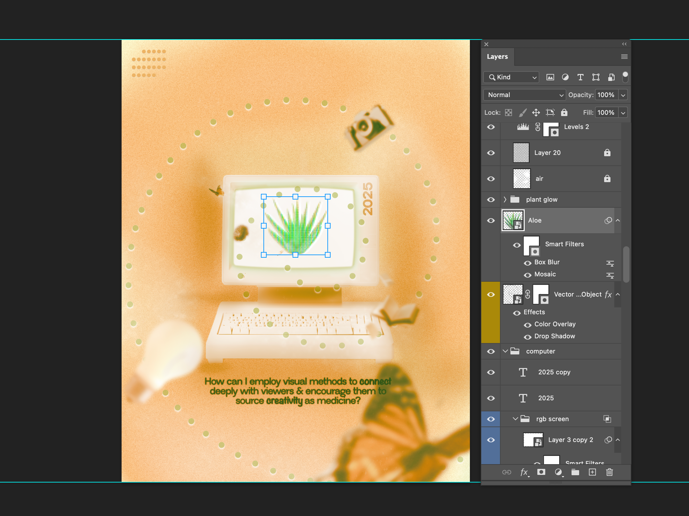Image resolution: width=689 pixels, height=516 pixels.
Task: Click the Levels 2 histogram adjustment icon
Action: [x=523, y=127]
